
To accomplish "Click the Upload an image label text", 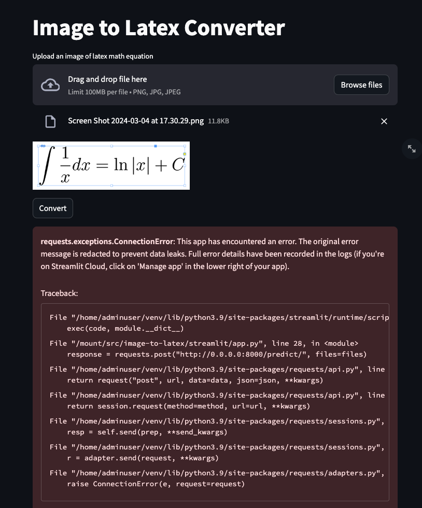I will [93, 56].
